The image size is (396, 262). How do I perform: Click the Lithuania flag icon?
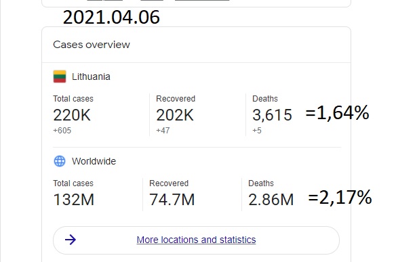60,77
